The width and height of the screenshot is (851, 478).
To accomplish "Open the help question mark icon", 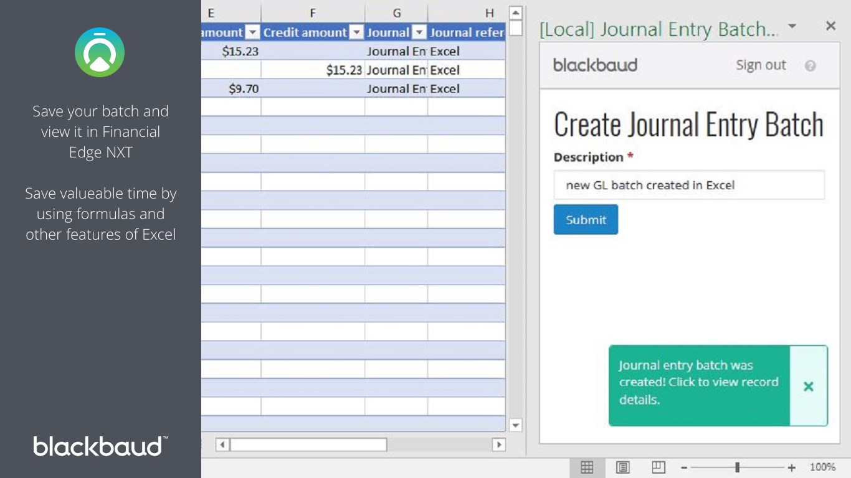I will click(x=810, y=66).
